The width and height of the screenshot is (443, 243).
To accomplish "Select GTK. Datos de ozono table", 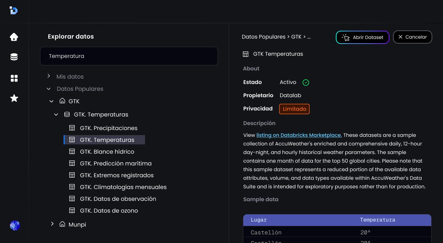I will pyautogui.click(x=109, y=210).
